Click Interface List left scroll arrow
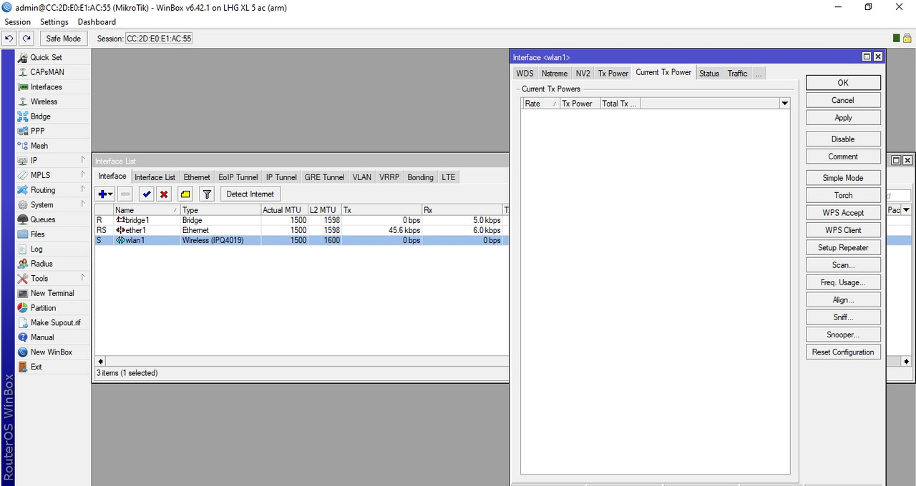This screenshot has height=486, width=916. [x=99, y=362]
